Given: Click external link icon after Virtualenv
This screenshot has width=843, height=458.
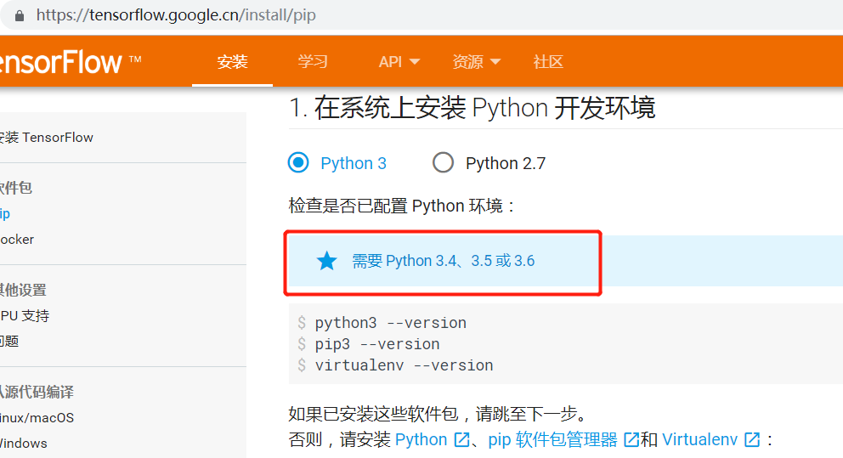Looking at the screenshot, I should click(x=752, y=439).
